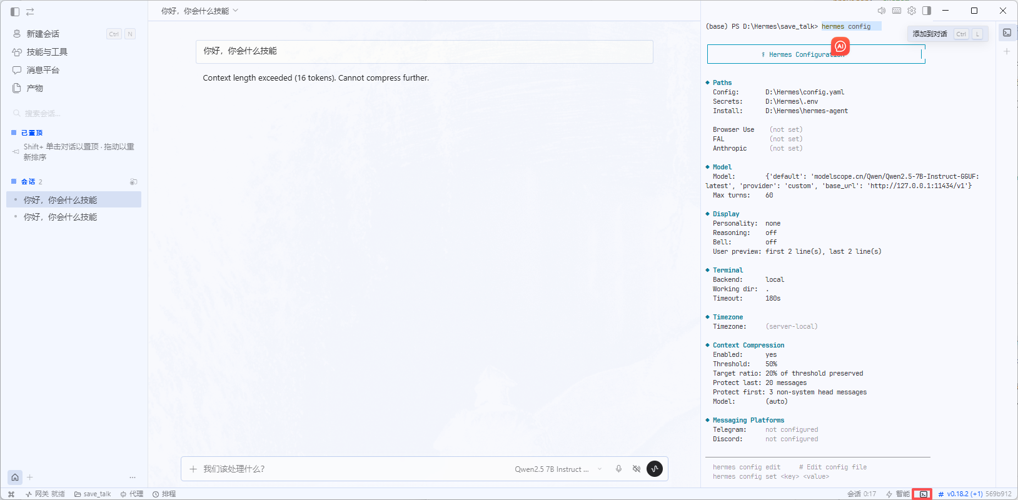Select the highlighted 你好，你会什么技能 conversation

[x=74, y=200]
